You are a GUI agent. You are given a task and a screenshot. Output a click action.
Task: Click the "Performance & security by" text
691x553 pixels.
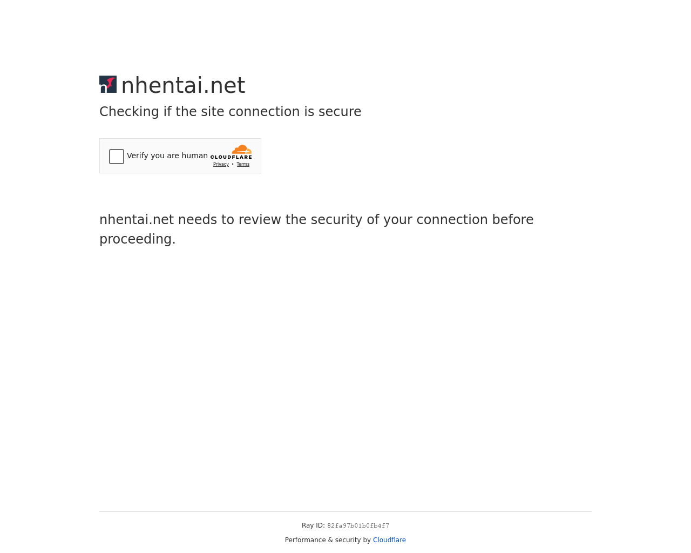[x=328, y=540]
